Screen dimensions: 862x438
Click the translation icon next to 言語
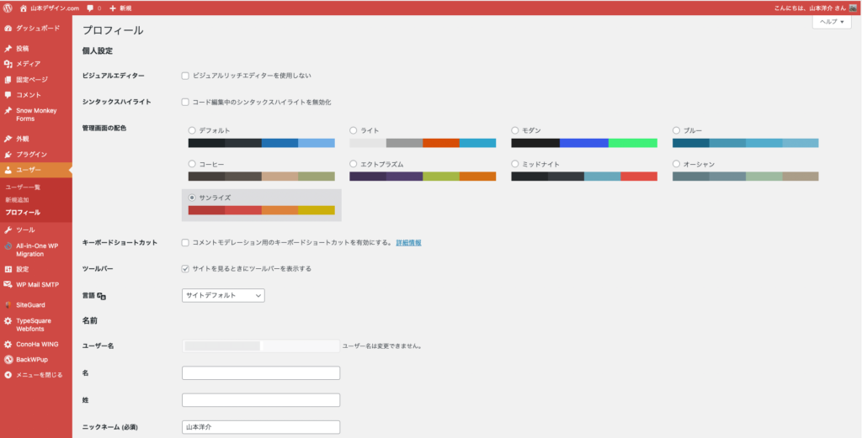click(101, 296)
